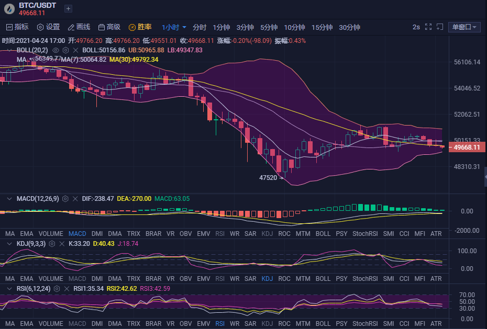
Task: Open RSI(6,12,24) settings icon
Action: (x=57, y=289)
